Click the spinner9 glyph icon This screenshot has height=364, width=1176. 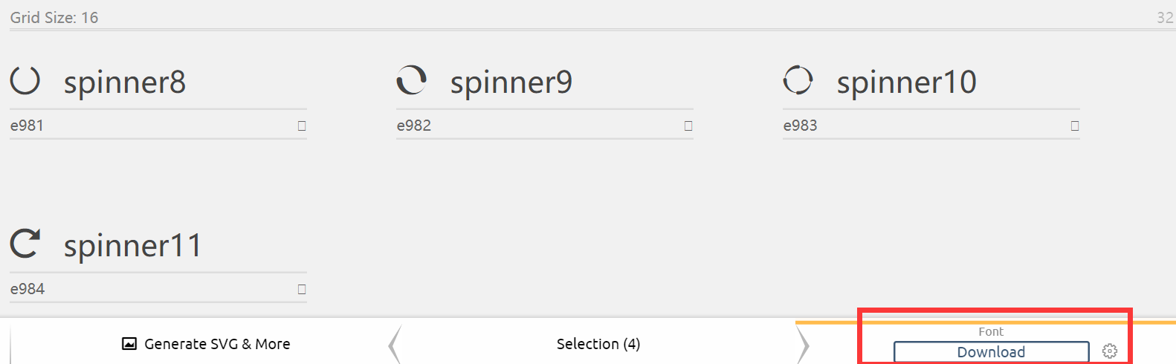point(411,80)
